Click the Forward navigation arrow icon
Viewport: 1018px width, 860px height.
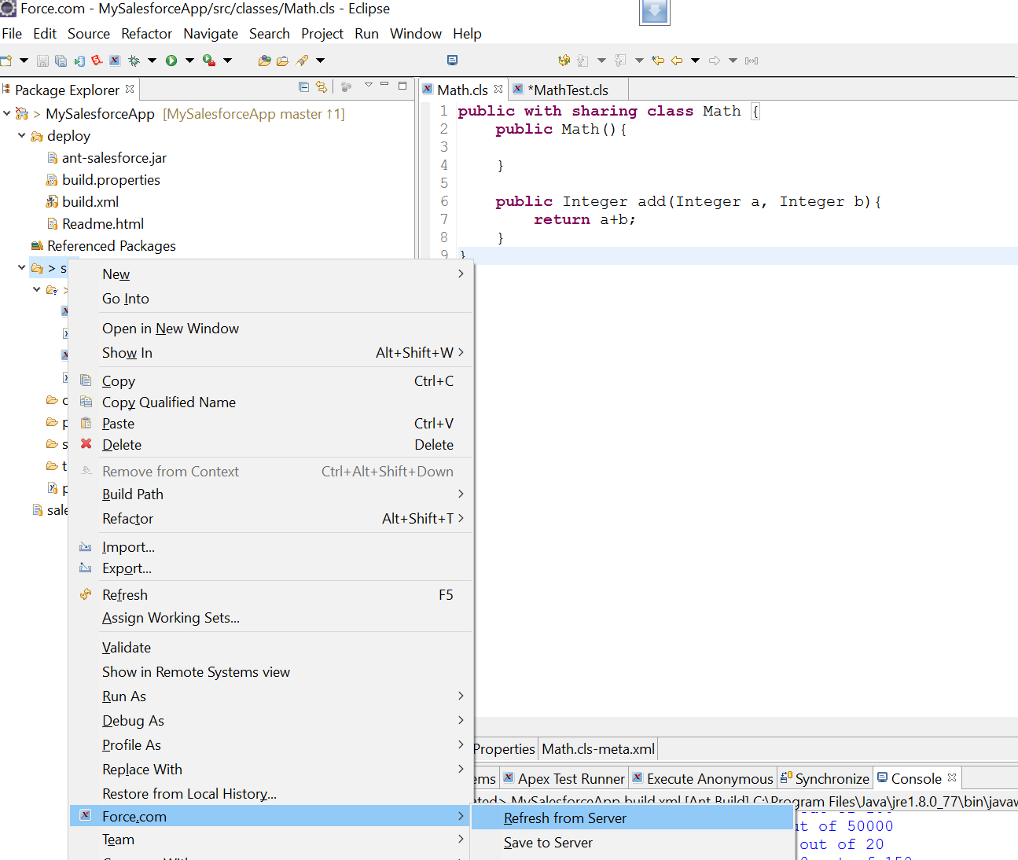coord(715,61)
